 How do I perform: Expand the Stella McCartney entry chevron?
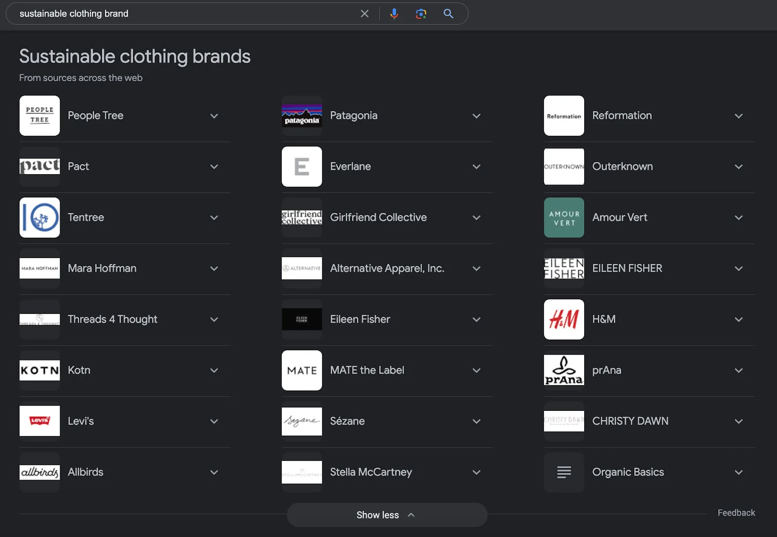click(476, 472)
